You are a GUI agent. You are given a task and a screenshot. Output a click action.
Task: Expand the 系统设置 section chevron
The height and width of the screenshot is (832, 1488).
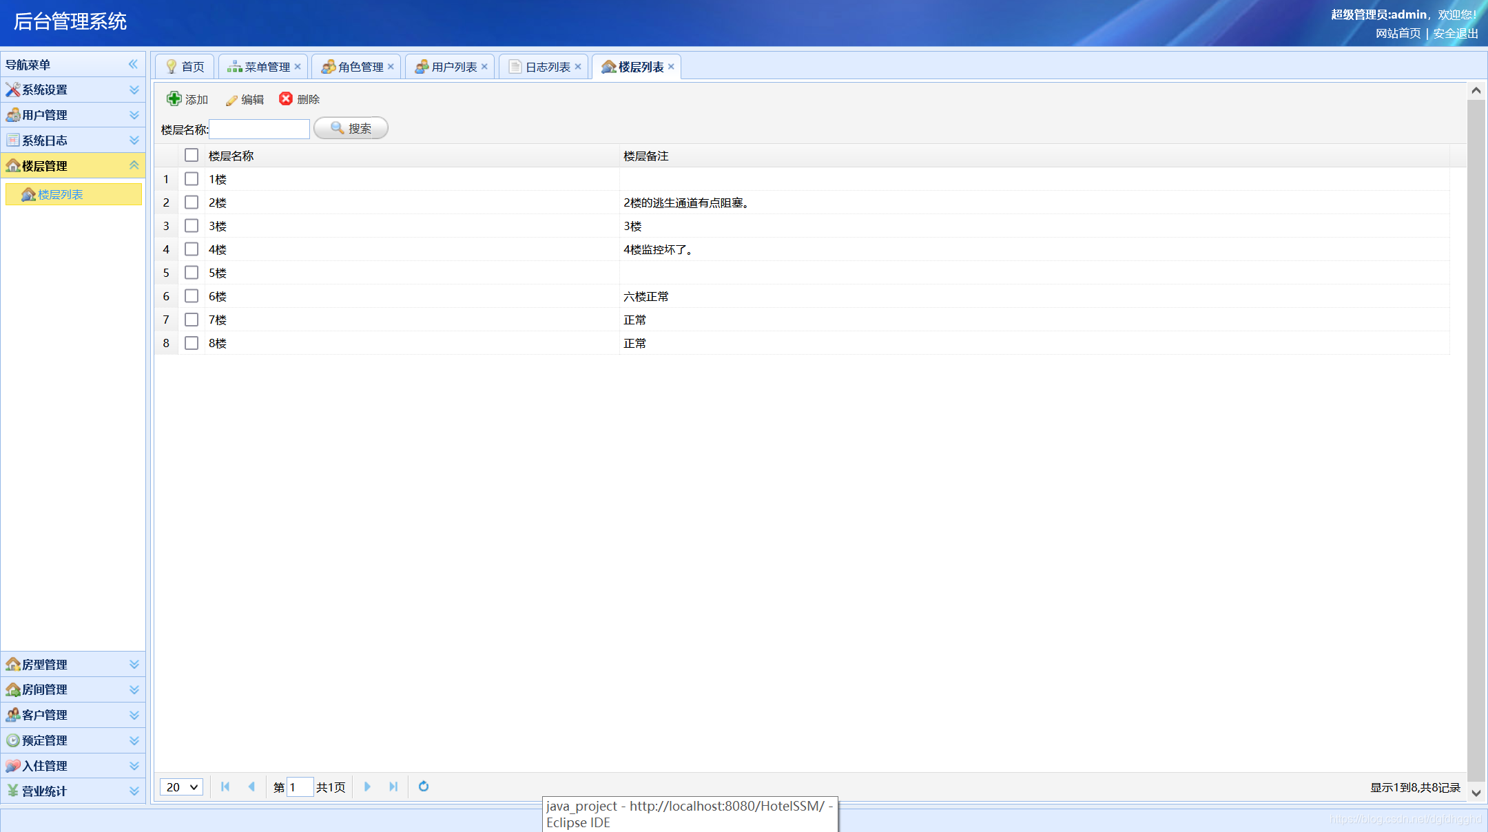coord(134,90)
